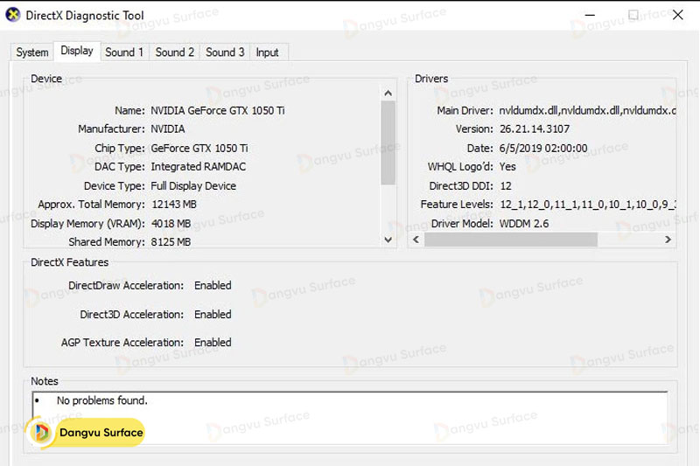Image resolution: width=700 pixels, height=466 pixels.
Task: Click the Dangvu Surface logo badge
Action: (86, 432)
